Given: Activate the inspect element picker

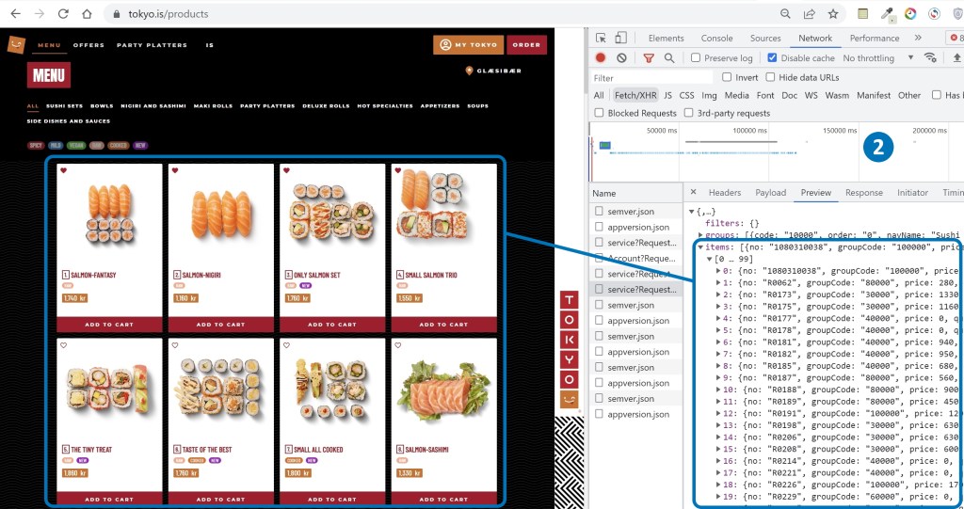Looking at the screenshot, I should click(x=601, y=39).
